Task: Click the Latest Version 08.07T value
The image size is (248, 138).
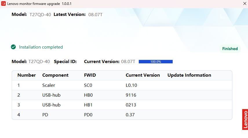Action: click(x=95, y=14)
